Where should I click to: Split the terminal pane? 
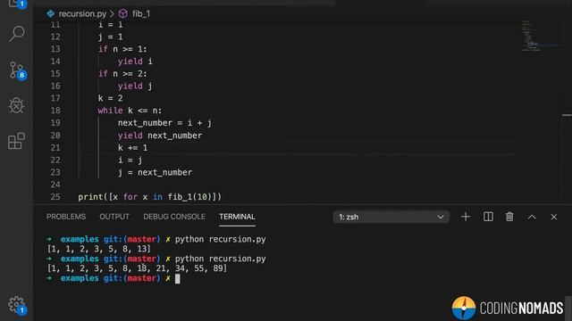pos(488,217)
